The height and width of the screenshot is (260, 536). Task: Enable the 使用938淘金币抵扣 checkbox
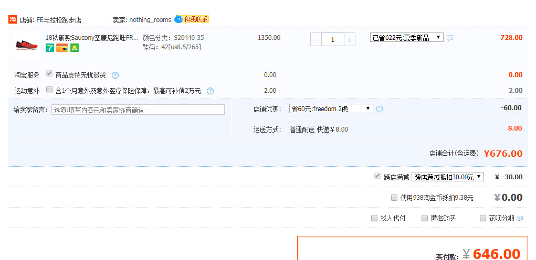(394, 198)
